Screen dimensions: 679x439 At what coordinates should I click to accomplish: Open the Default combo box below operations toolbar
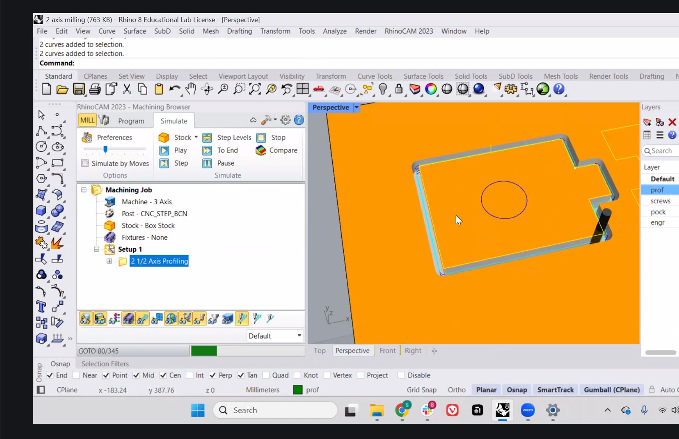(275, 336)
